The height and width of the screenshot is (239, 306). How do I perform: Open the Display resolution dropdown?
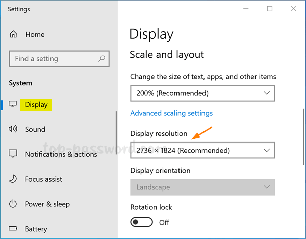point(202,150)
